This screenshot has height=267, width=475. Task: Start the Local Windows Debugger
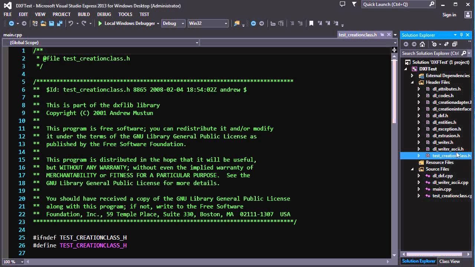100,23
